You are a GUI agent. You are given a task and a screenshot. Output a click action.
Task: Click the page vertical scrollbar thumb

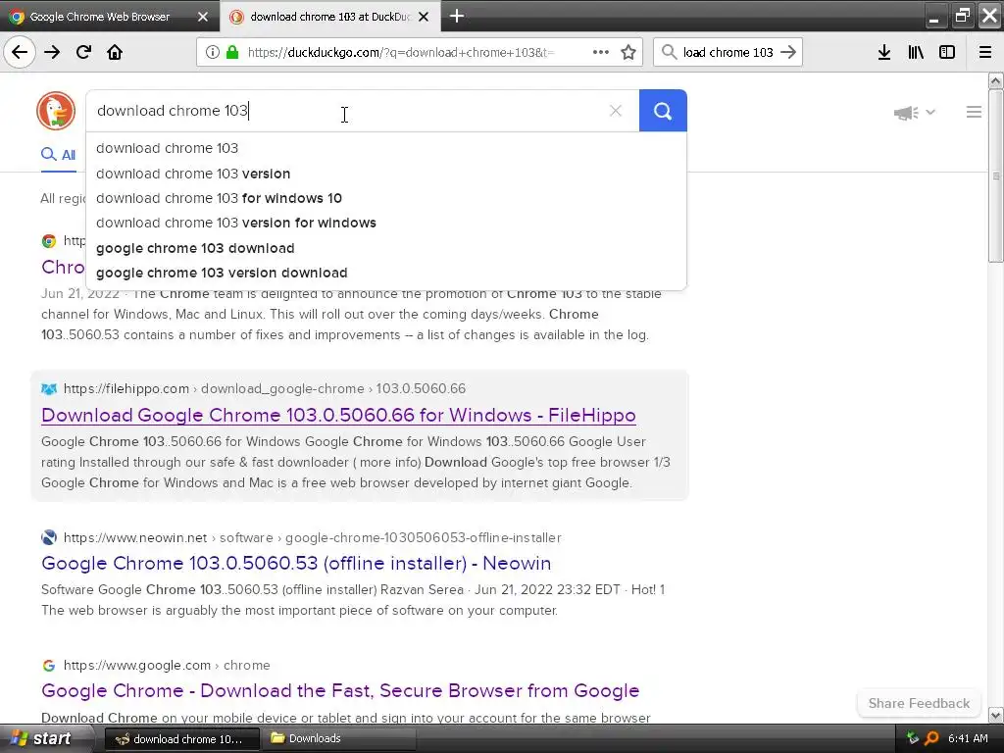[x=995, y=176]
